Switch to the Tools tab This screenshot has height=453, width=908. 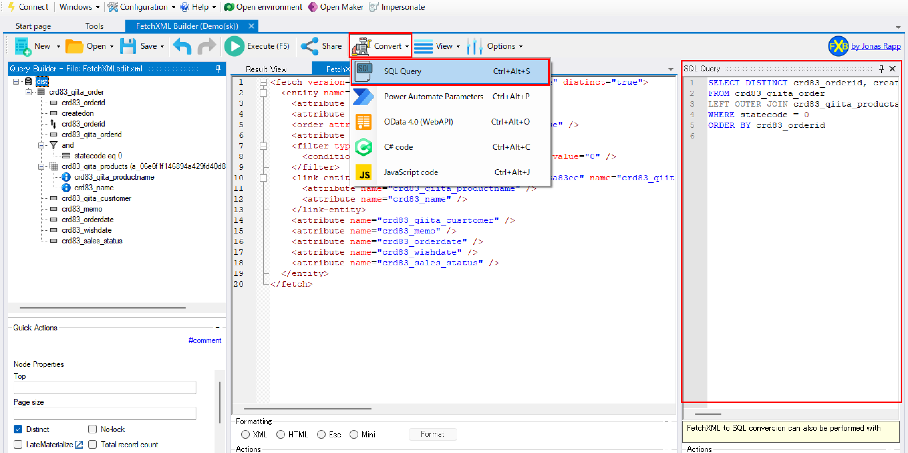[94, 26]
